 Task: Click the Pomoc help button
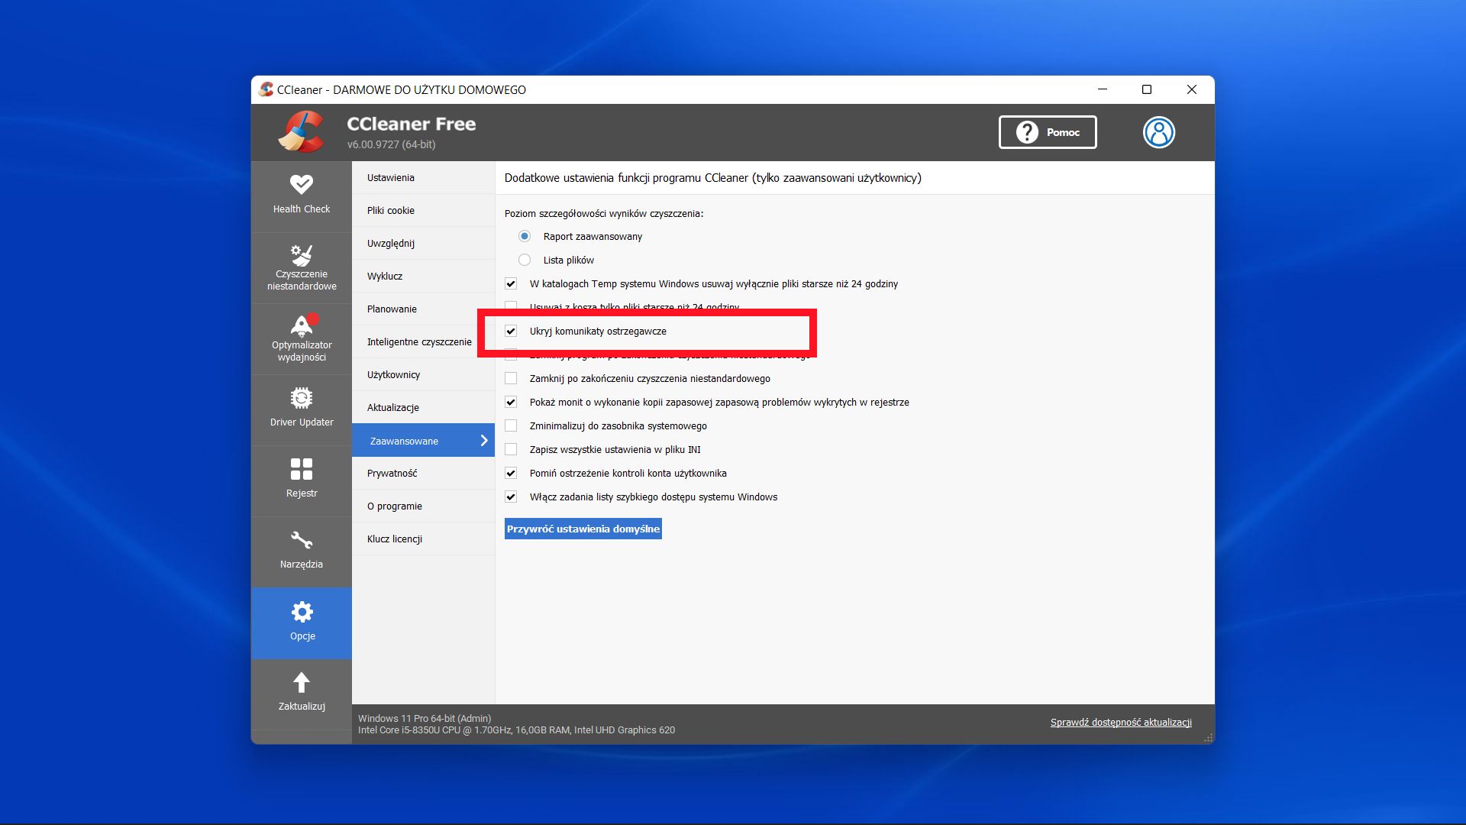click(x=1047, y=131)
